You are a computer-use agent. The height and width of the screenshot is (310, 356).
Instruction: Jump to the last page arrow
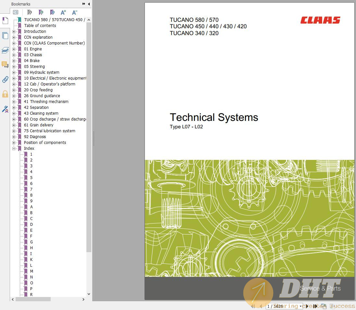click(x=315, y=306)
